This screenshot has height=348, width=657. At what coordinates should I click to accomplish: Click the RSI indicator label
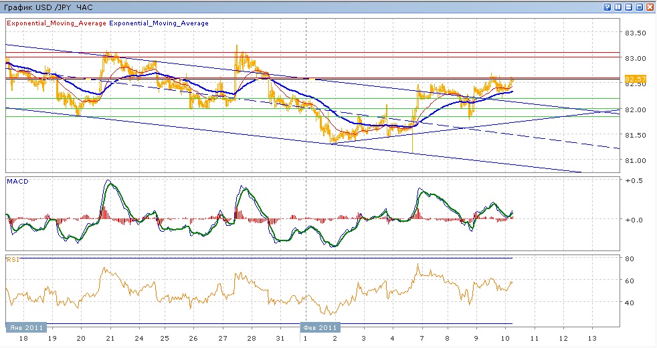click(12, 259)
